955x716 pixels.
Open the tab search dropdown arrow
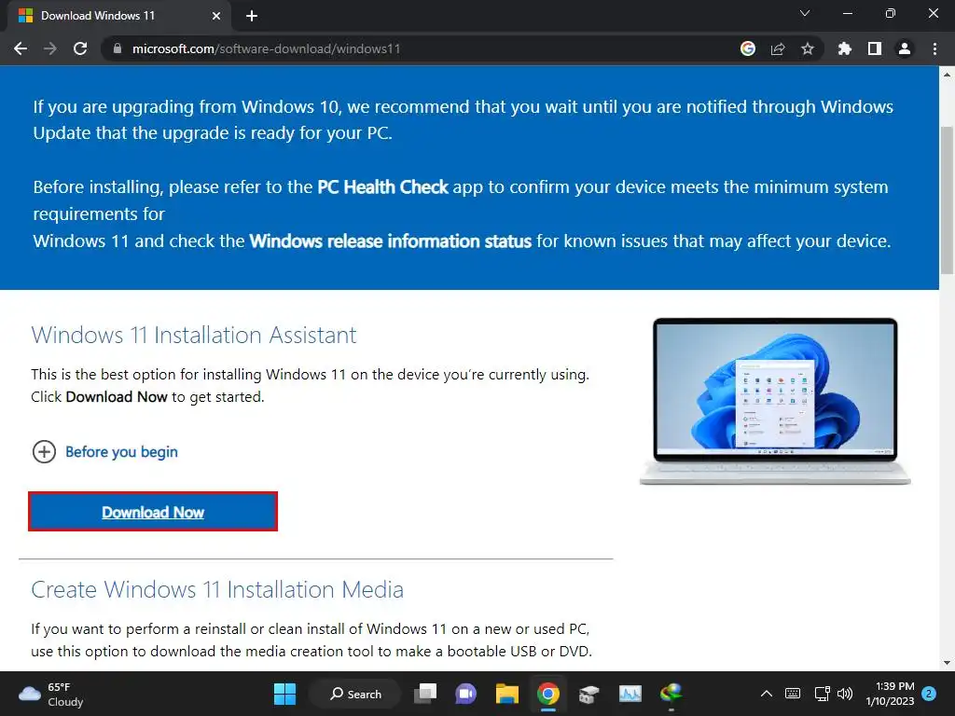(x=805, y=13)
